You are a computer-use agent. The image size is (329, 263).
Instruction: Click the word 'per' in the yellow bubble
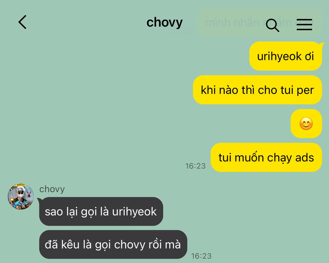(x=305, y=90)
